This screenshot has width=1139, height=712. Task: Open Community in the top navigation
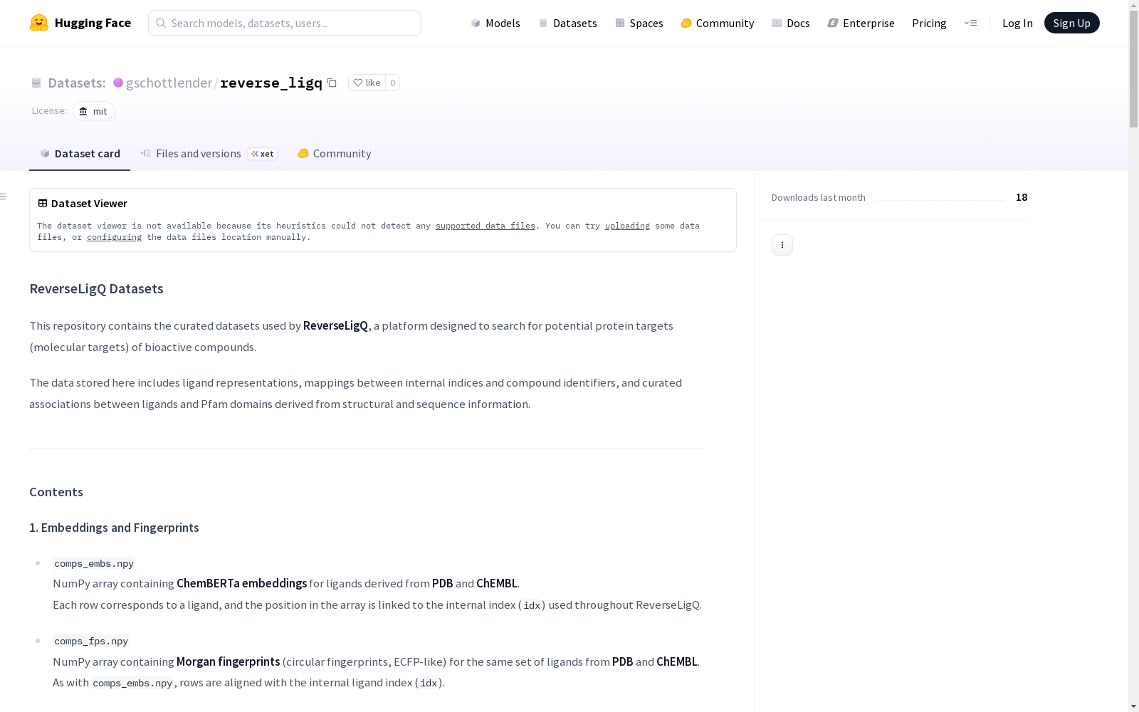718,23
